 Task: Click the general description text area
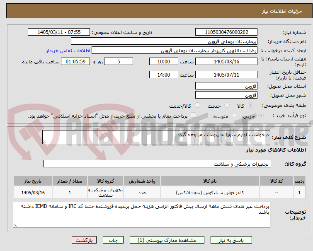coord(156,137)
